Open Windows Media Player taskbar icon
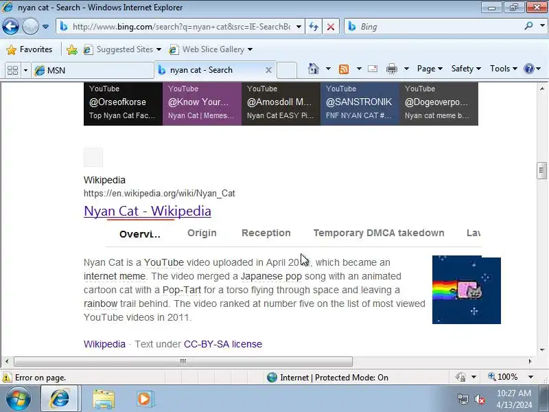The height and width of the screenshot is (412, 549). coord(144,399)
